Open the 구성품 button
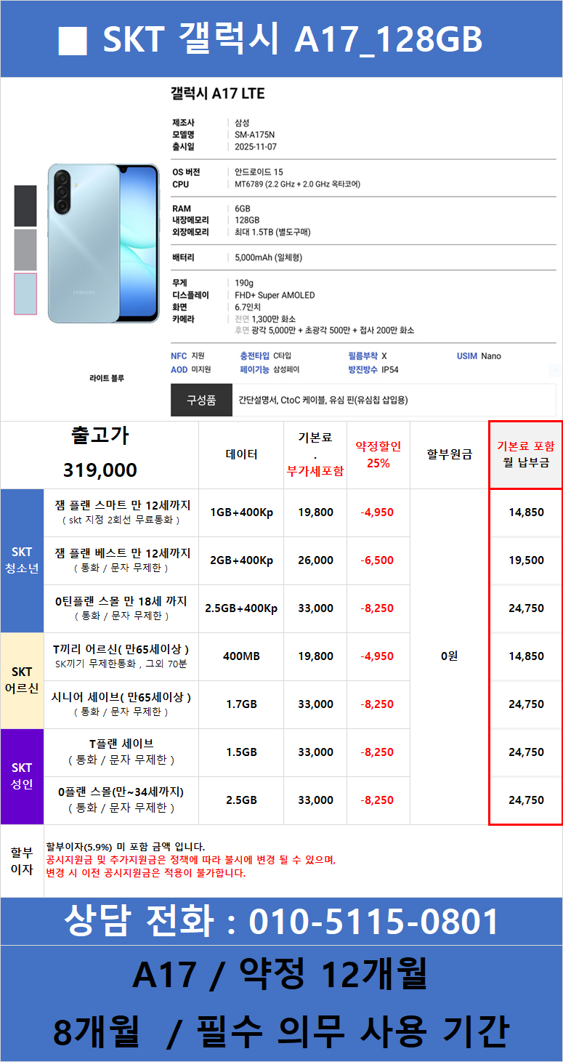Image resolution: width=563 pixels, height=1062 pixels. (201, 401)
